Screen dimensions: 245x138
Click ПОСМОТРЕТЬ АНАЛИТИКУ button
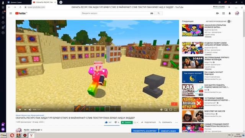[x=145, y=131]
